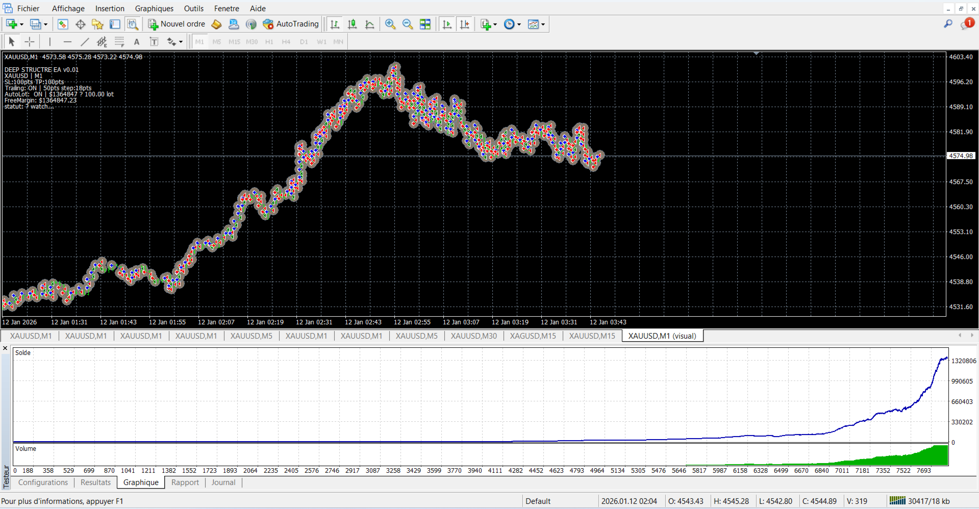Zoom out of the chart
The height and width of the screenshot is (509, 979).
click(x=408, y=24)
